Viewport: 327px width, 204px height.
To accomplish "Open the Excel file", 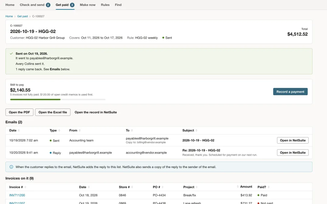I will [53, 112].
